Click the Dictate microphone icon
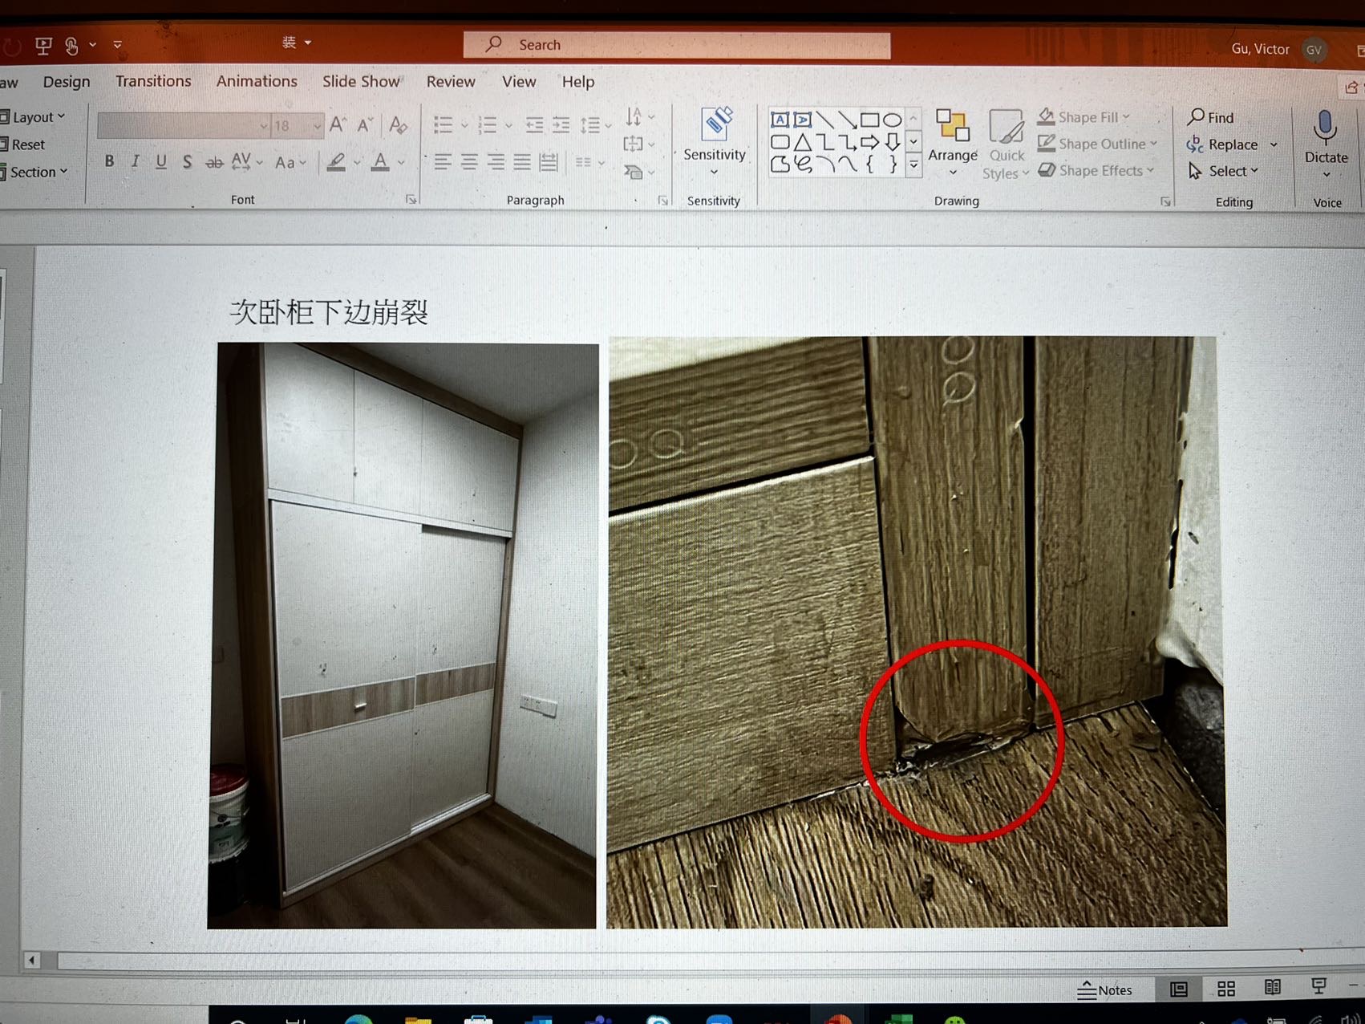 click(x=1325, y=128)
